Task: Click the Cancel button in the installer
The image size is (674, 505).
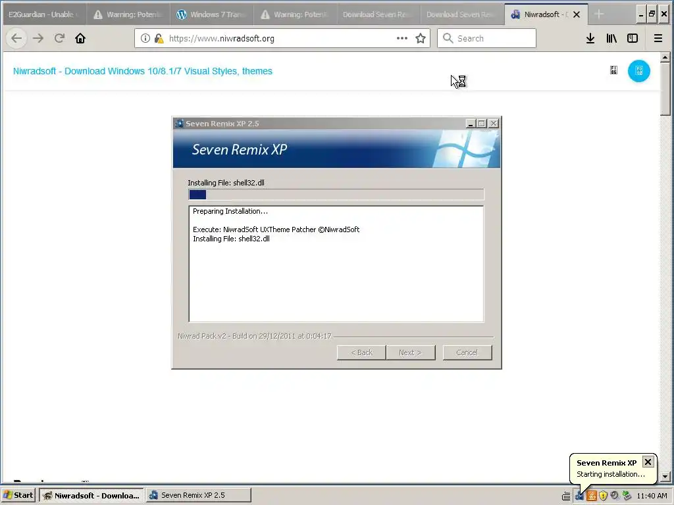Action: point(467,352)
